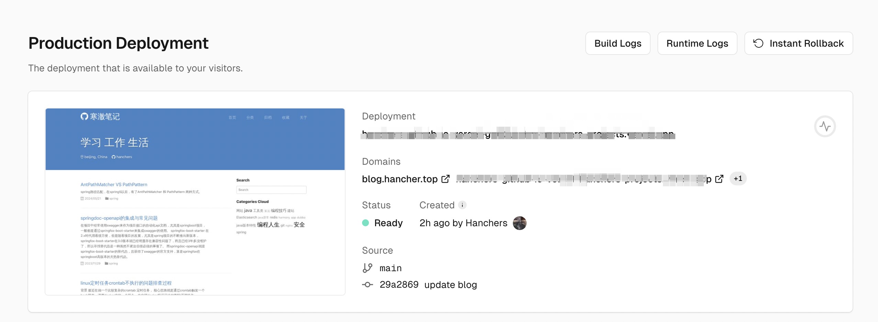Click the Hanchers user avatar
The image size is (878, 322).
point(519,223)
